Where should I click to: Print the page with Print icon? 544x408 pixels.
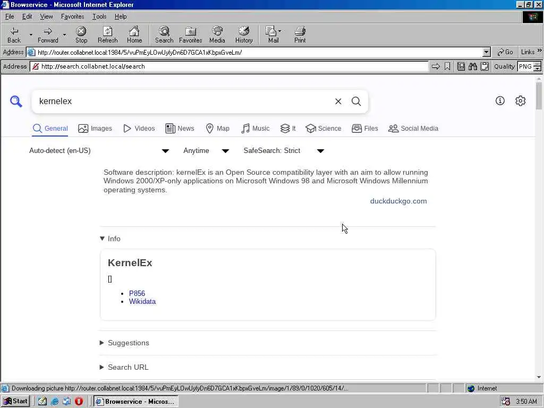click(300, 35)
